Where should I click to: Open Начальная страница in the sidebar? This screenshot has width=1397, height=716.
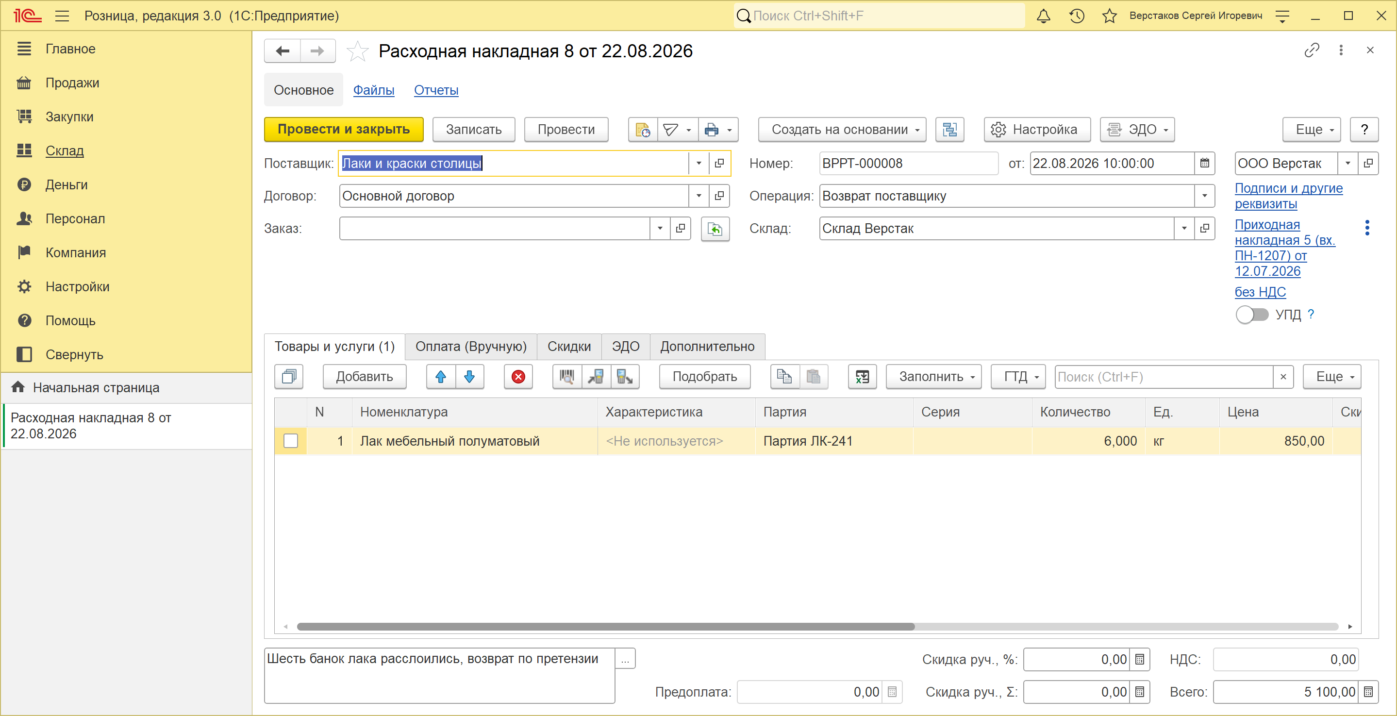(x=96, y=388)
